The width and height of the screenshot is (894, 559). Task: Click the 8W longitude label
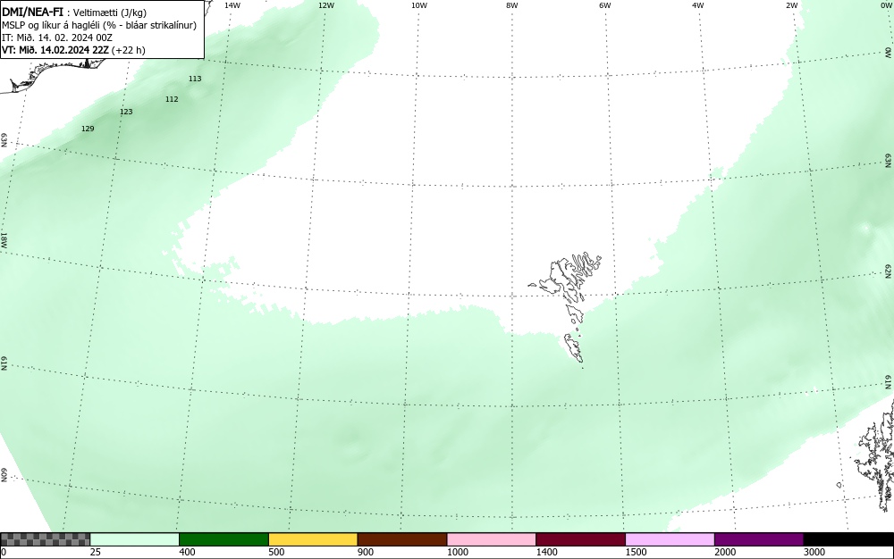tap(512, 5)
